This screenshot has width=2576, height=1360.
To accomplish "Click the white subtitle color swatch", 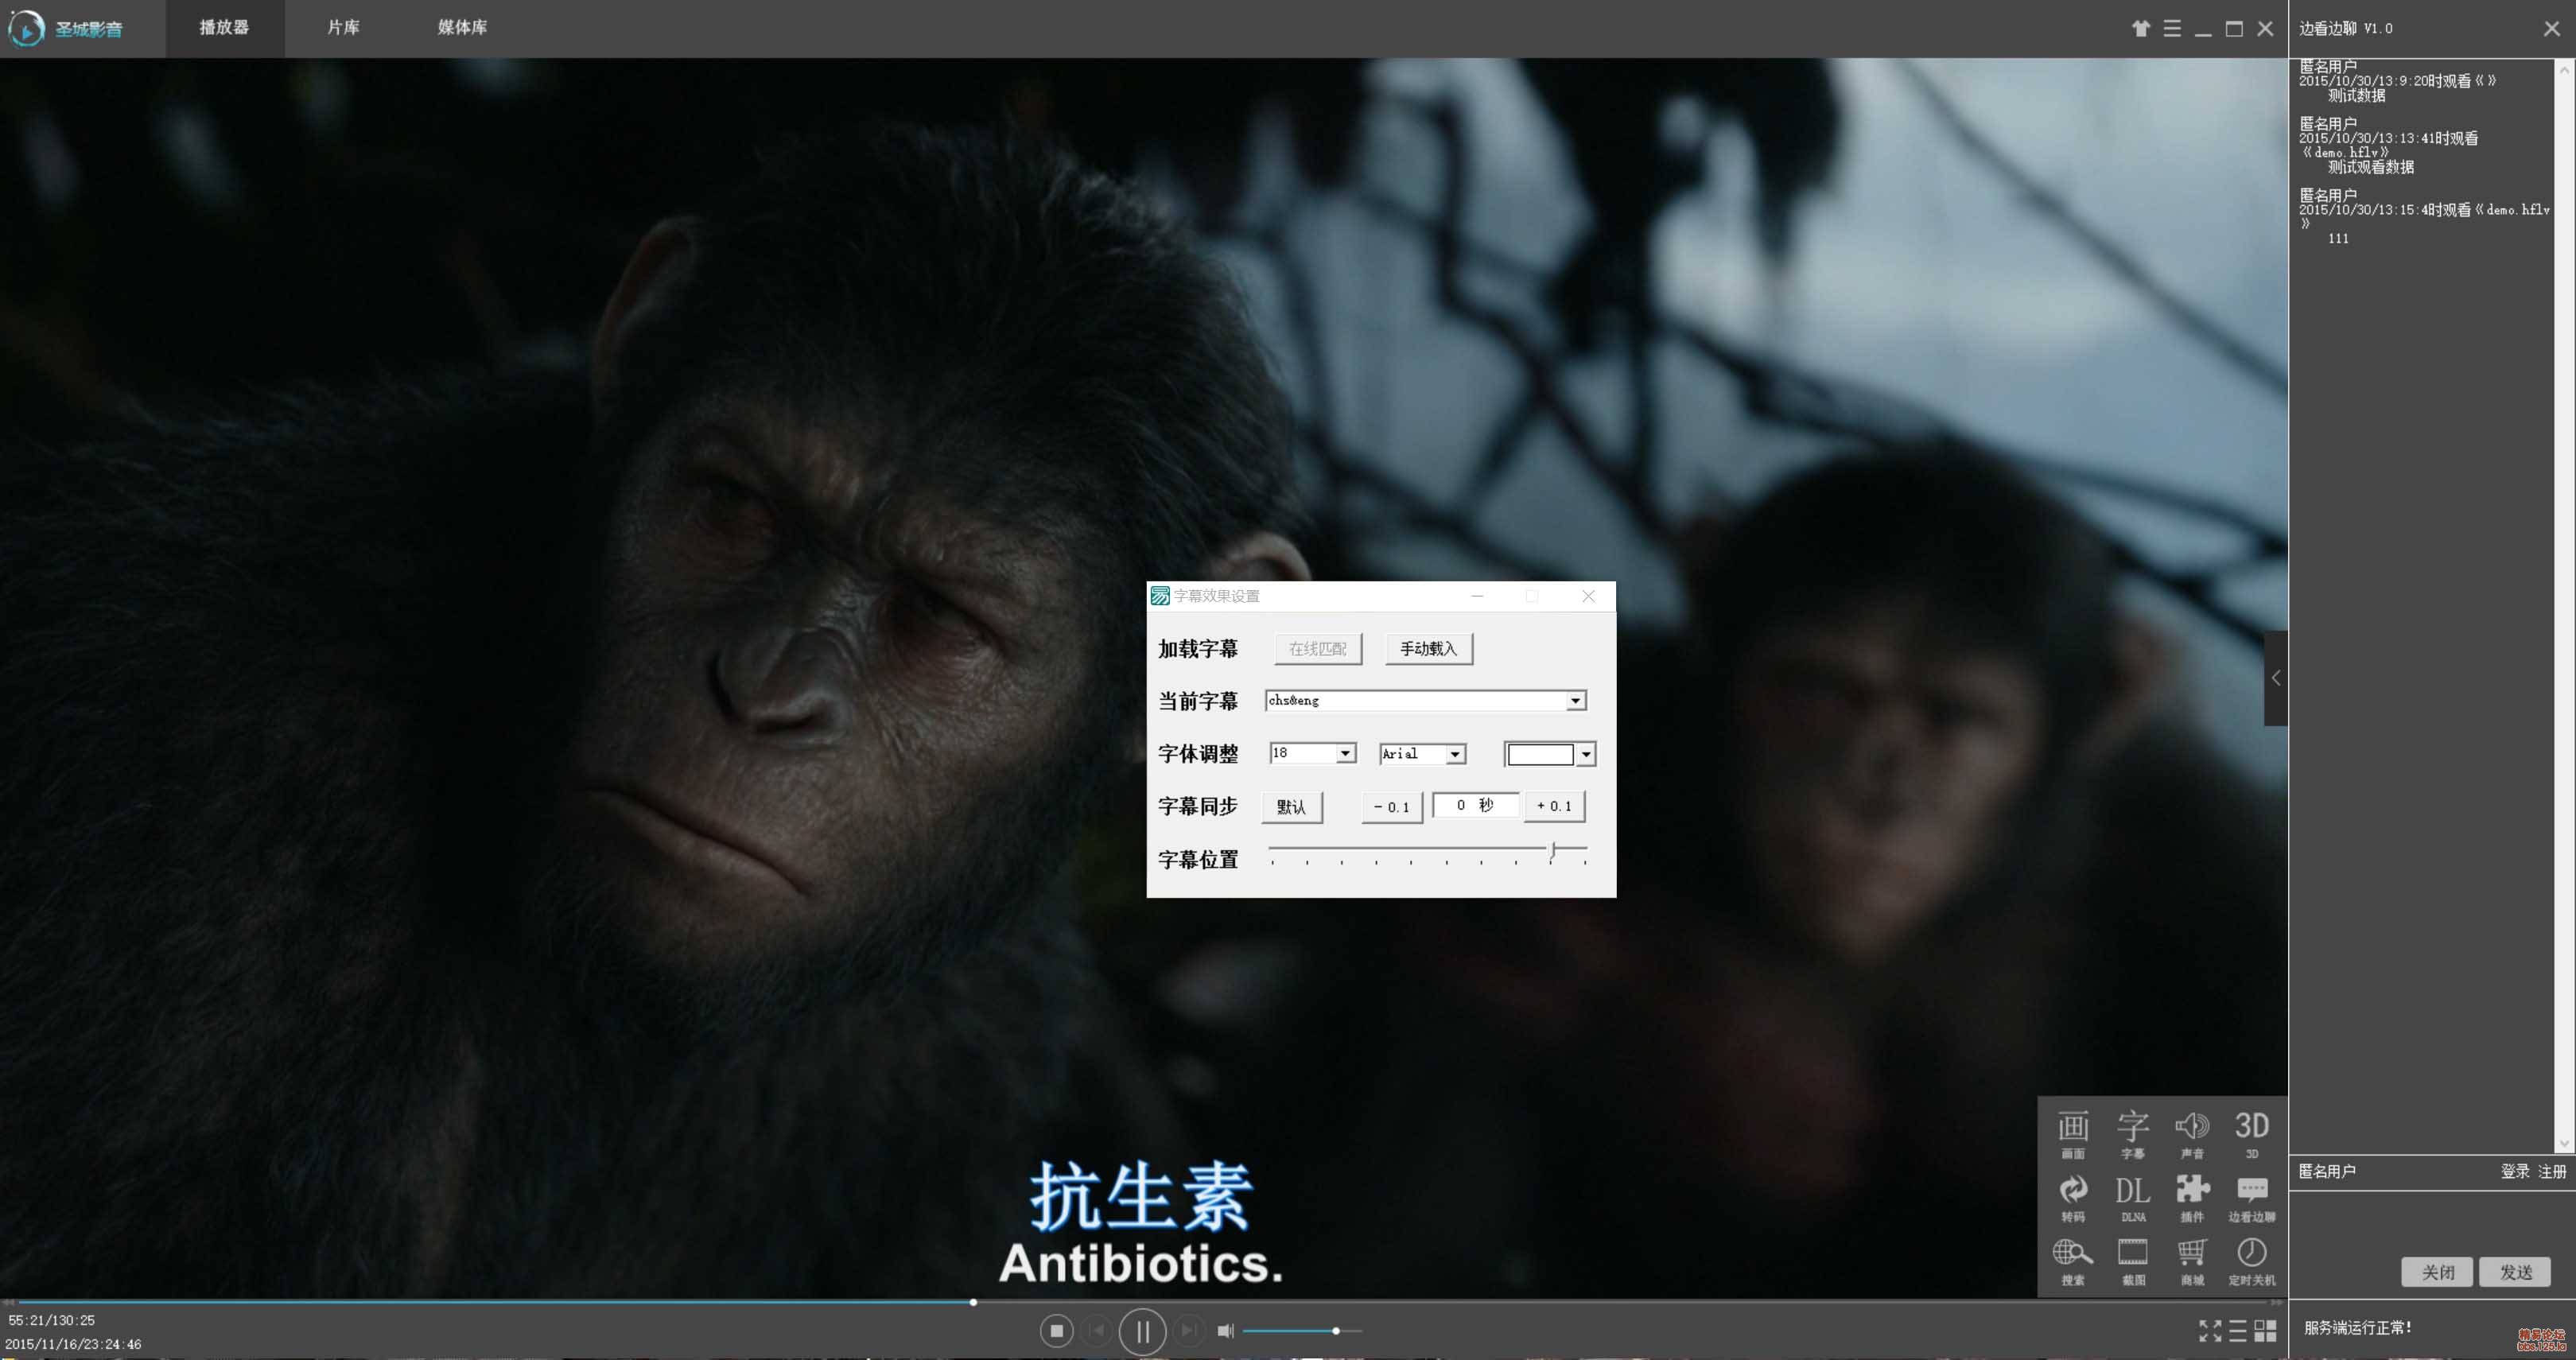I will click(1540, 754).
